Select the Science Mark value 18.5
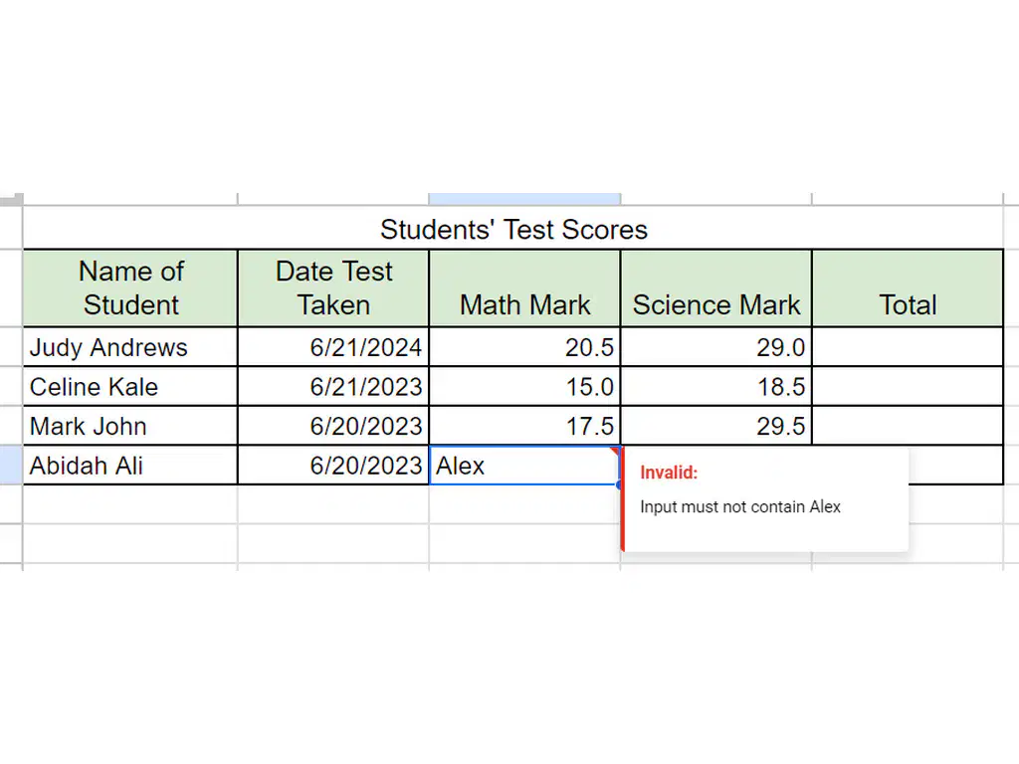The height and width of the screenshot is (764, 1019). [716, 387]
